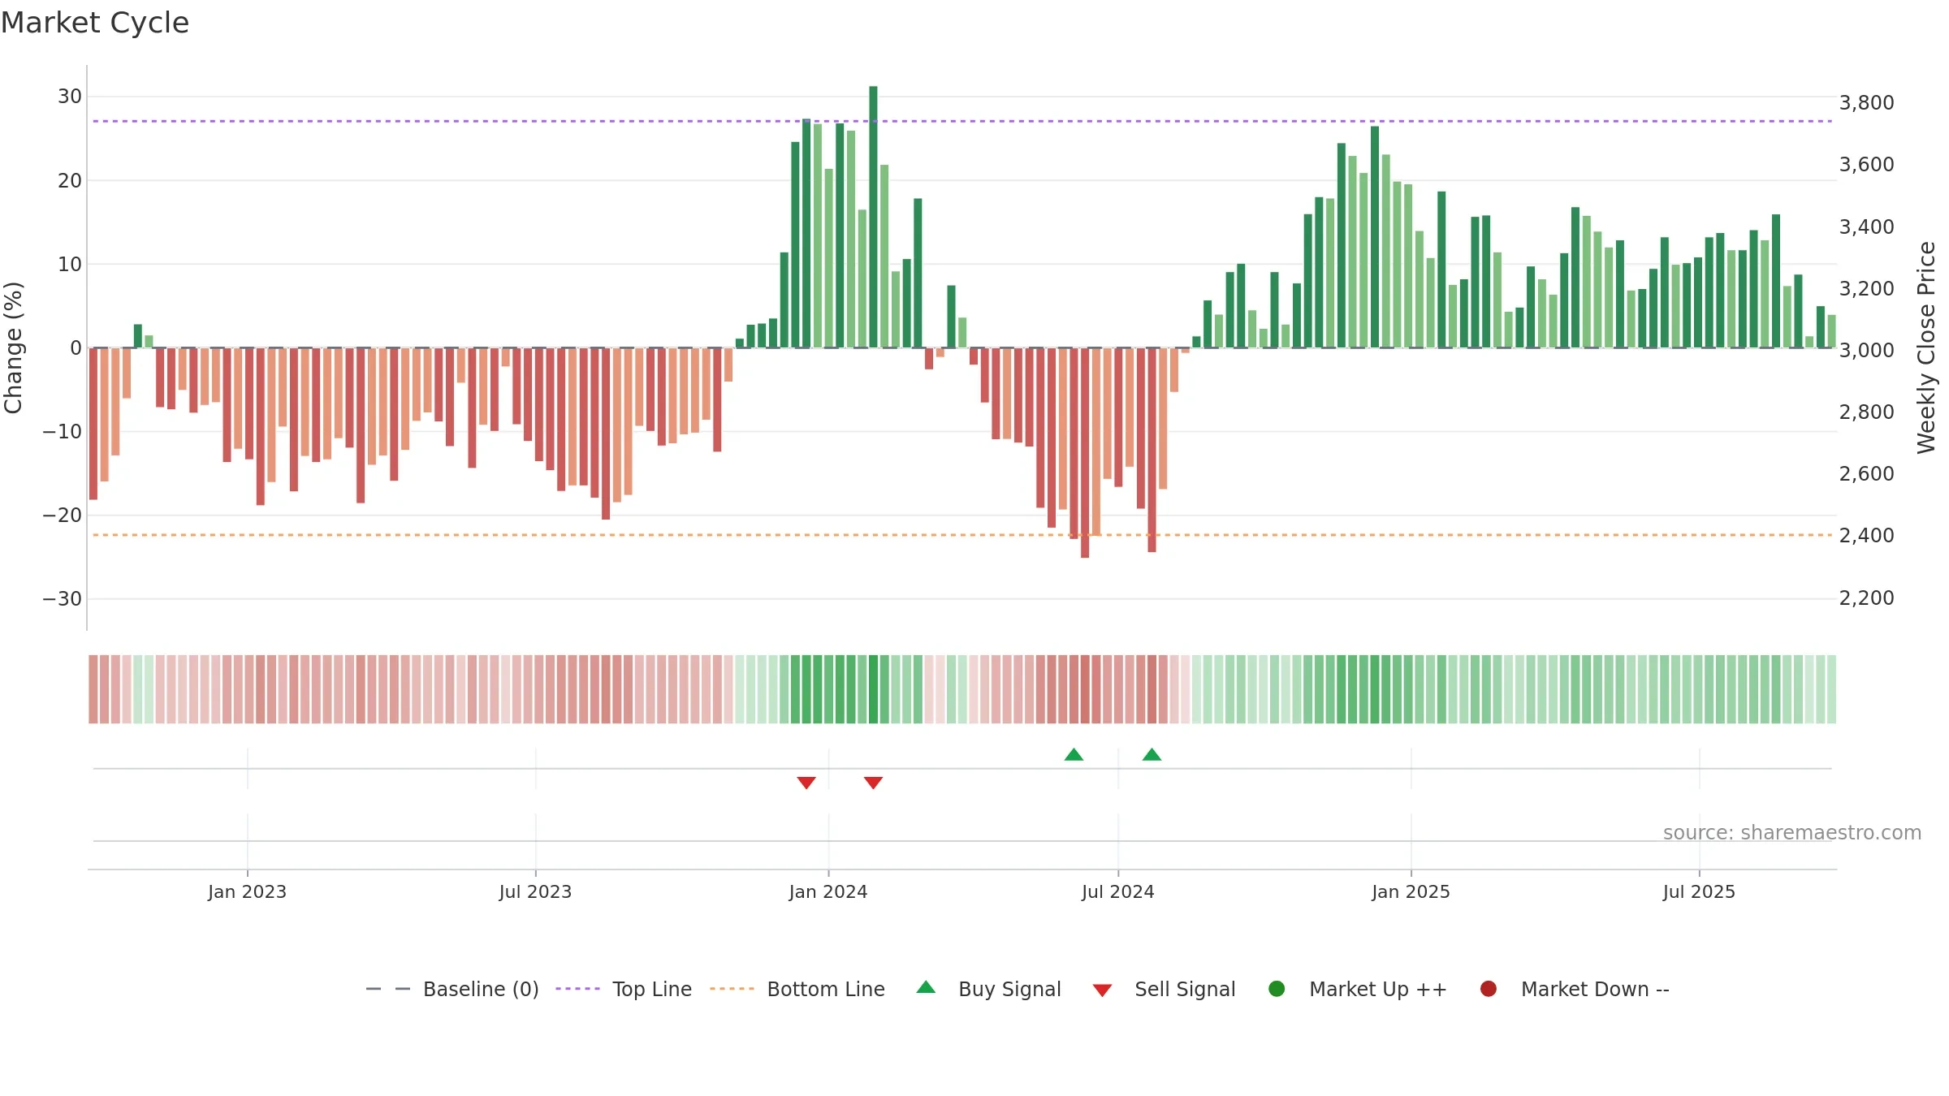Image resolution: width=1949 pixels, height=1096 pixels.
Task: Click the Jul 2024 axis label
Action: [x=1118, y=892]
